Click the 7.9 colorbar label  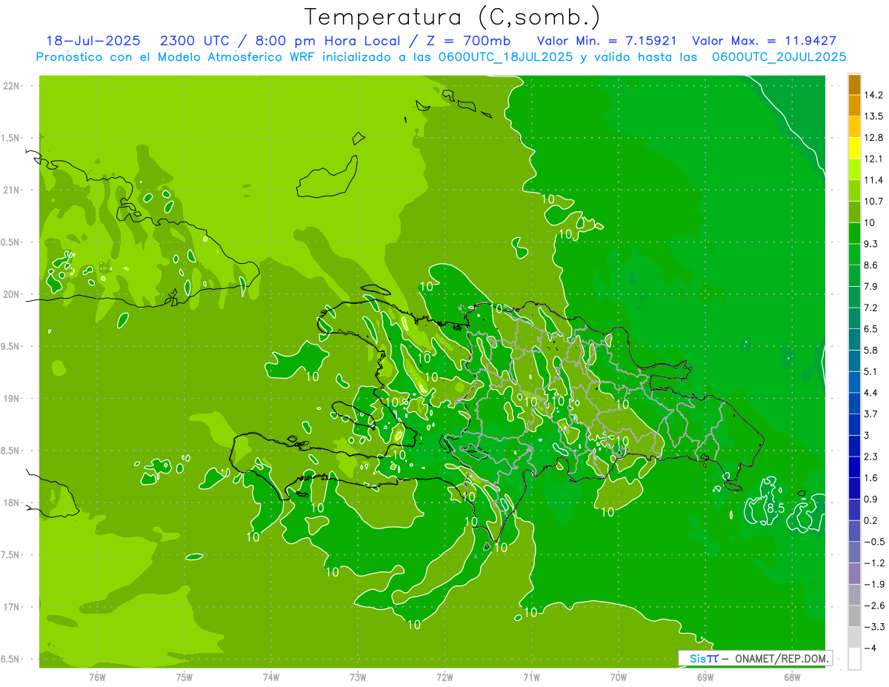871,287
